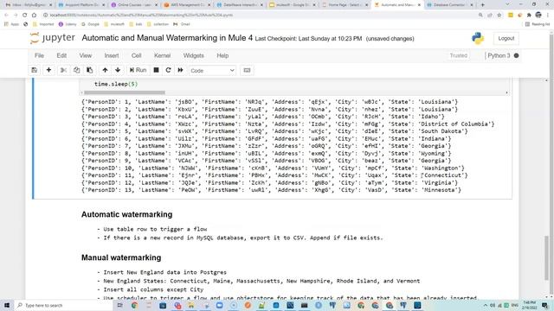
Task: Click the Trusted notebook indicator
Action: pyautogui.click(x=458, y=55)
